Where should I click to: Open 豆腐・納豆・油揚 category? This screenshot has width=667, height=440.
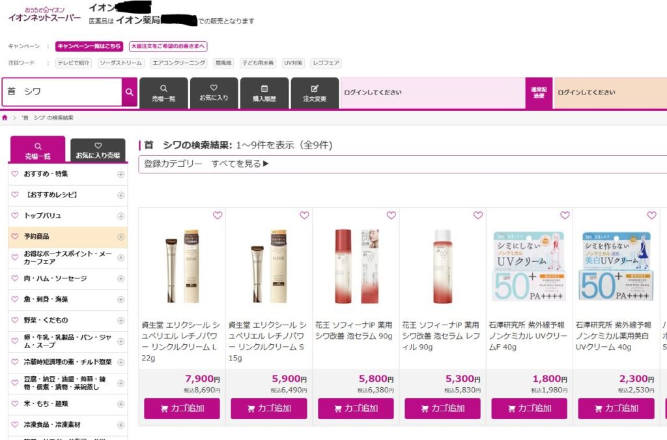[64, 383]
